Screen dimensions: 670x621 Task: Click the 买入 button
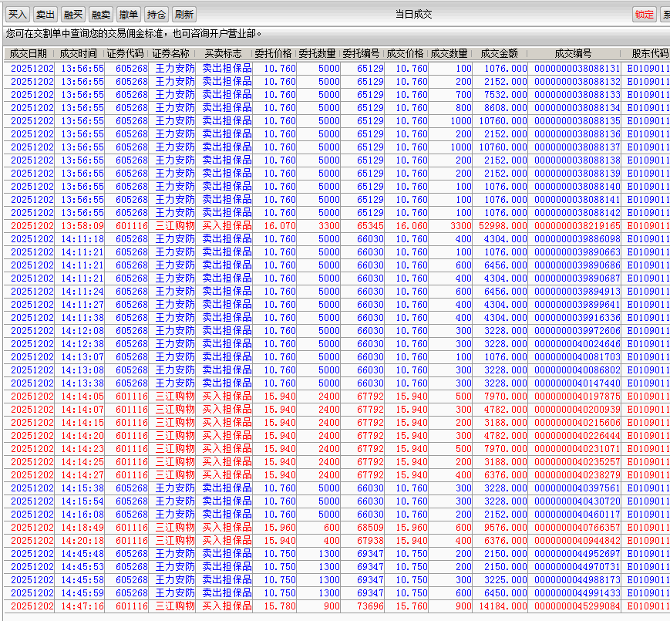click(18, 15)
